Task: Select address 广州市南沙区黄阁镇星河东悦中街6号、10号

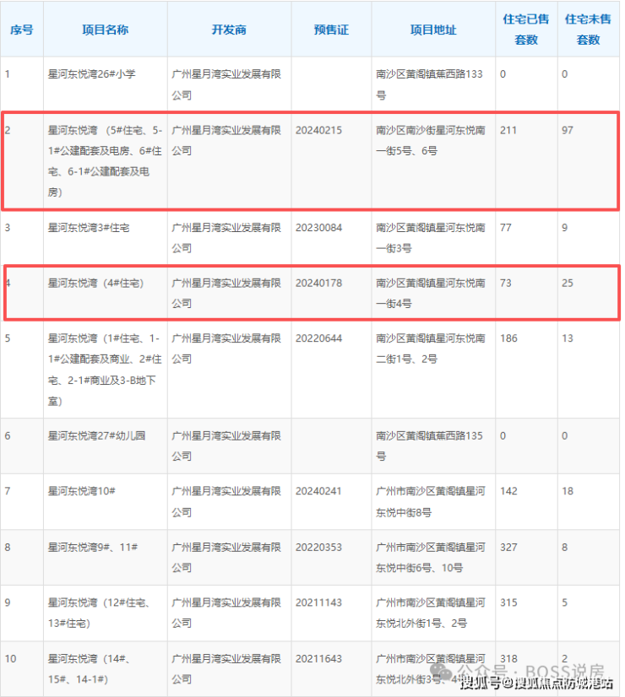Action: click(431, 558)
